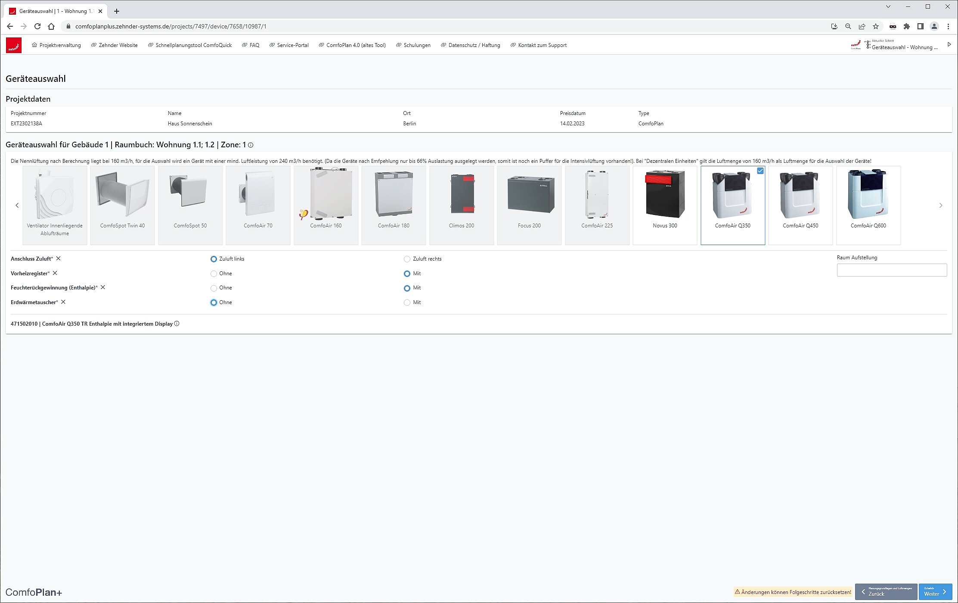Choose Ohne for Vorheizregister
Viewport: 958px width, 603px height.
click(214, 274)
